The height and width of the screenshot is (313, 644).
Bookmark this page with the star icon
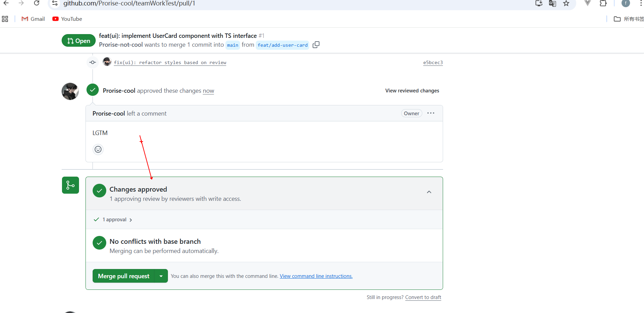[x=566, y=3]
